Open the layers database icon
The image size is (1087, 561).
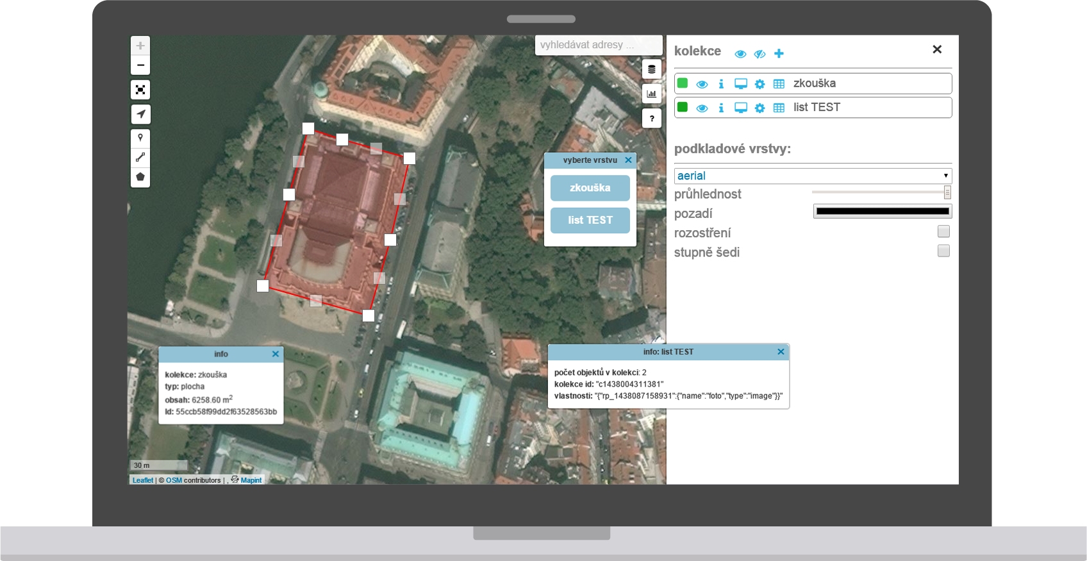pyautogui.click(x=652, y=69)
